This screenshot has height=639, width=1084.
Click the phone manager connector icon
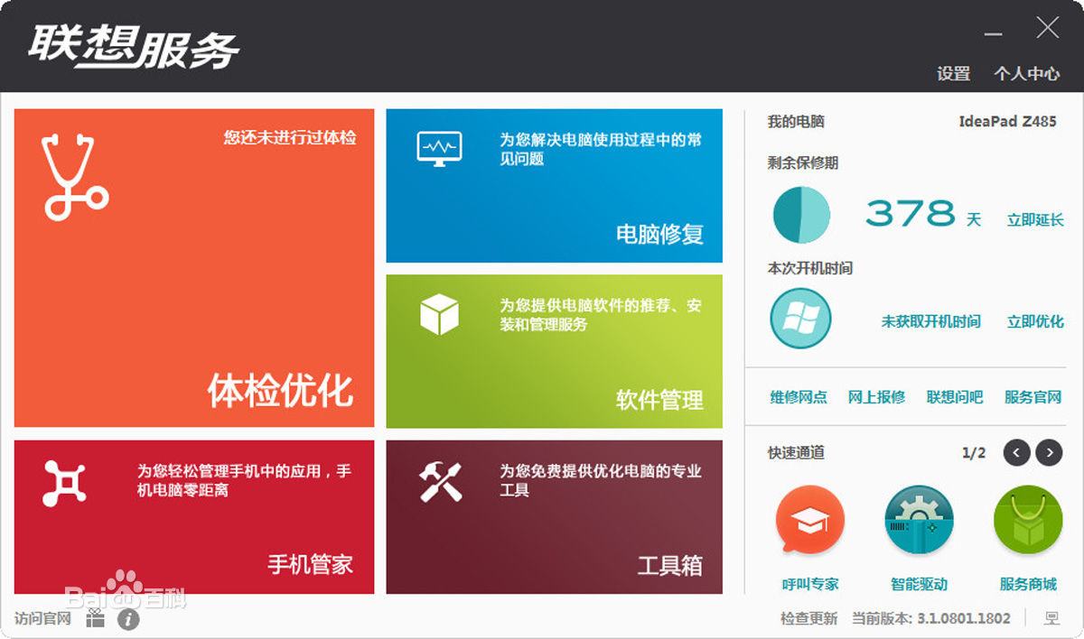[65, 483]
